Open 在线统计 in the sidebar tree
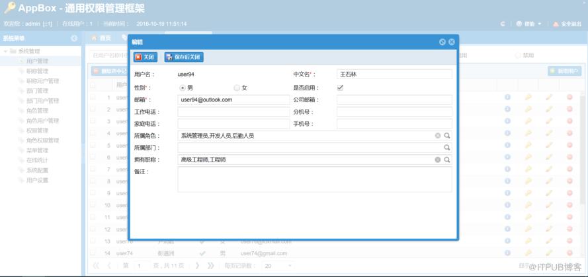Image resolution: width=588 pixels, height=277 pixels. tap(37, 160)
